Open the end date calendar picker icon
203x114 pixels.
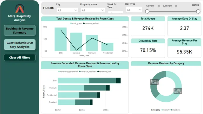pyautogui.click(x=176, y=6)
